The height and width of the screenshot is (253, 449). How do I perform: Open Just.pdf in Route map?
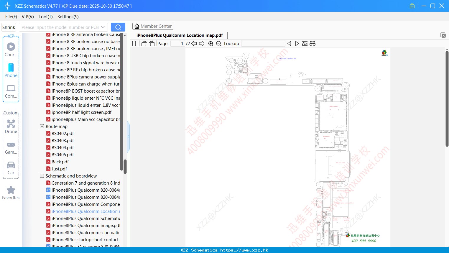[57, 169]
